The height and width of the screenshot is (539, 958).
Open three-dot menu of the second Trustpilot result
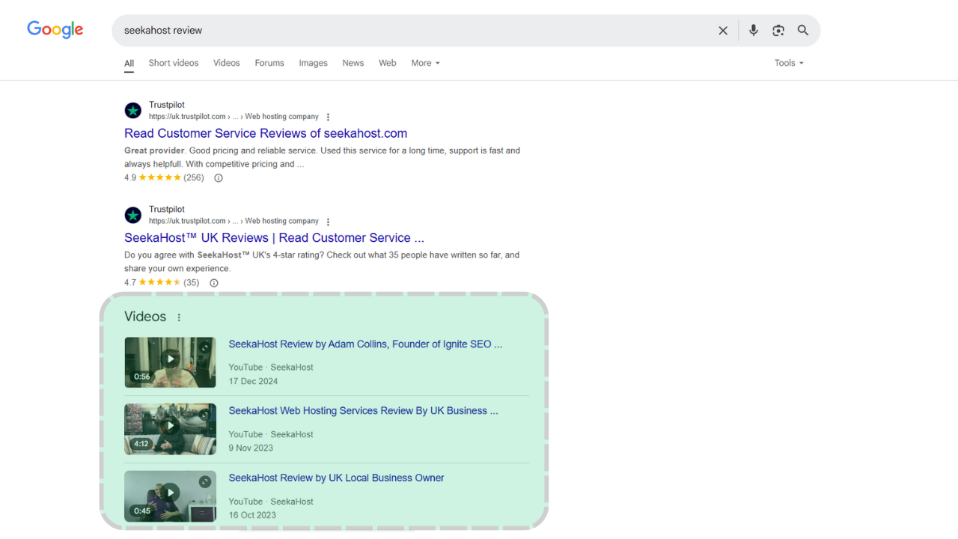click(328, 222)
